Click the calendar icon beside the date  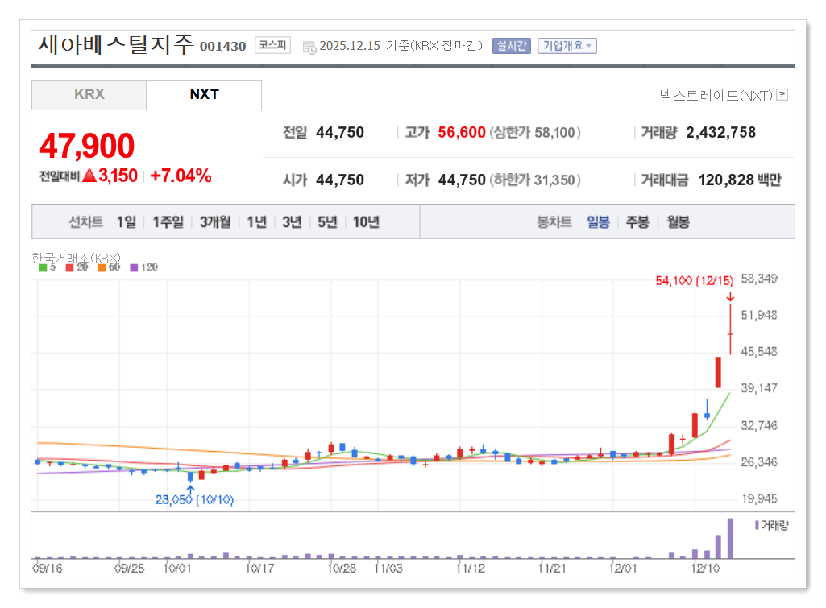pyautogui.click(x=309, y=48)
